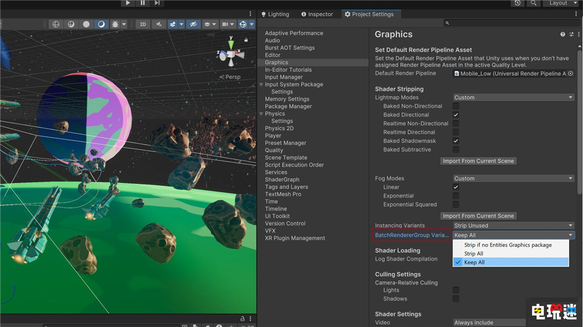This screenshot has width=583, height=327.
Task: Click the Step frame button
Action: (157, 3)
